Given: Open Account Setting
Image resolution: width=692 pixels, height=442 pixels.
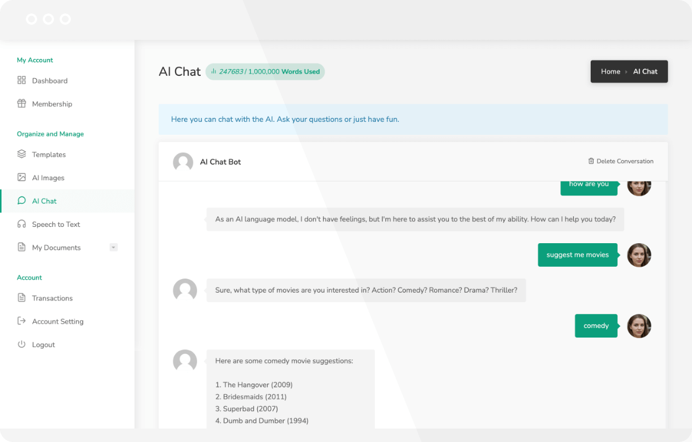Looking at the screenshot, I should [x=57, y=321].
